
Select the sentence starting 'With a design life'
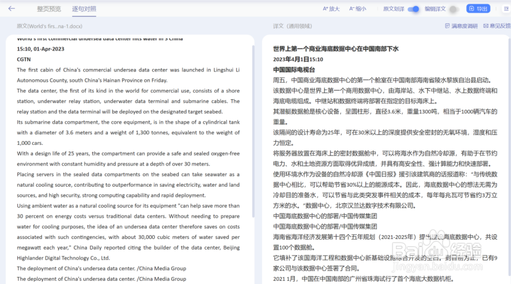(x=128, y=158)
